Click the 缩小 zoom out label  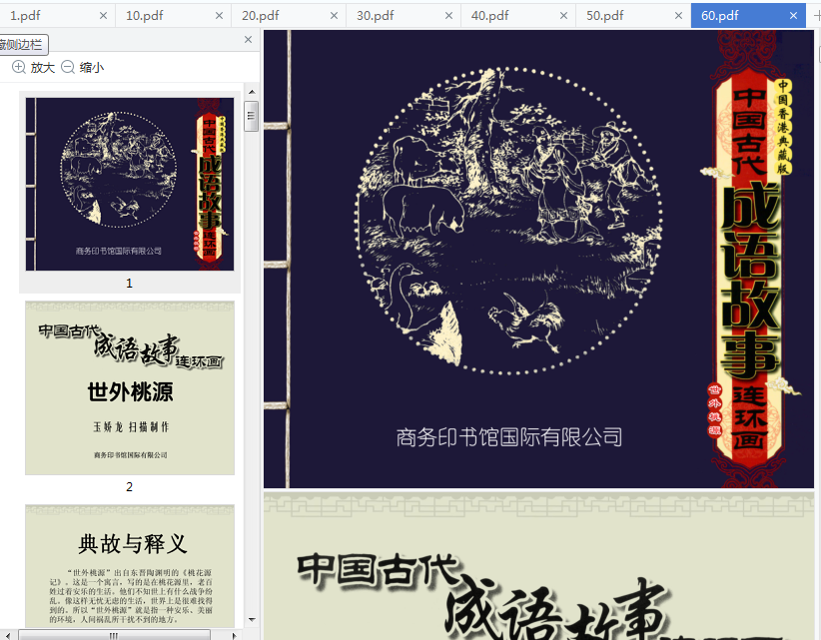pyautogui.click(x=92, y=68)
